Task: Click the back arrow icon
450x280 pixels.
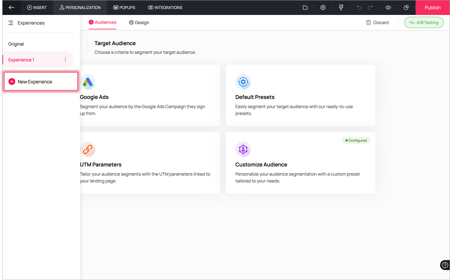Action: tap(12, 7)
